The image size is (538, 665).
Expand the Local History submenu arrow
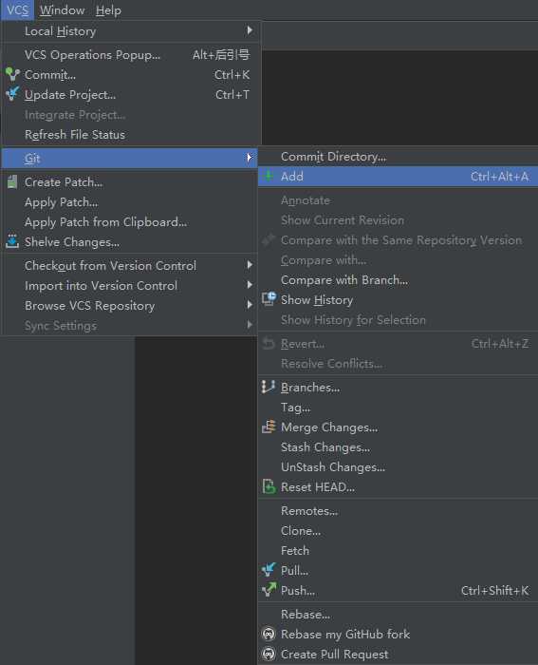[250, 30]
